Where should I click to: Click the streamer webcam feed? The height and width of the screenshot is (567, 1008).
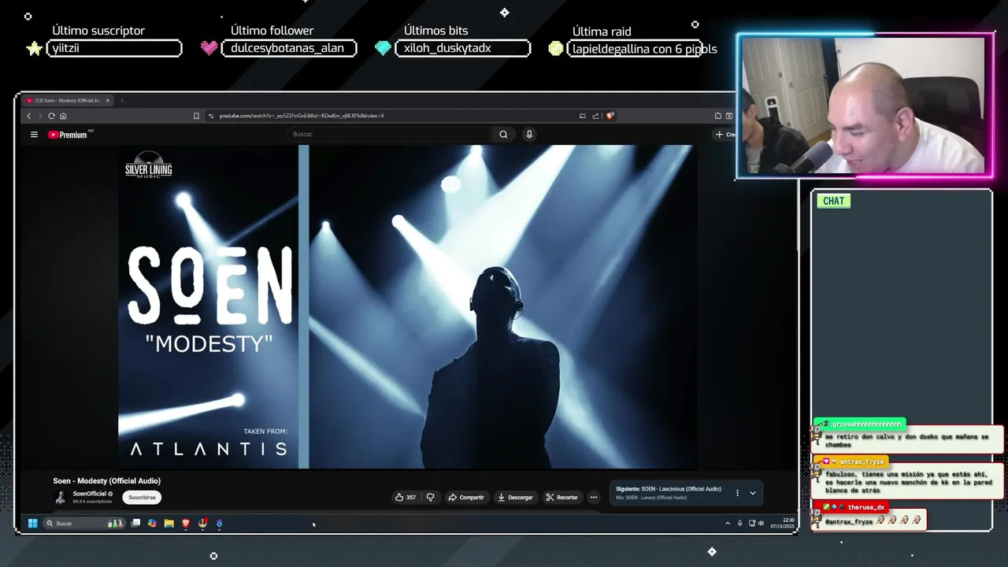(865, 106)
